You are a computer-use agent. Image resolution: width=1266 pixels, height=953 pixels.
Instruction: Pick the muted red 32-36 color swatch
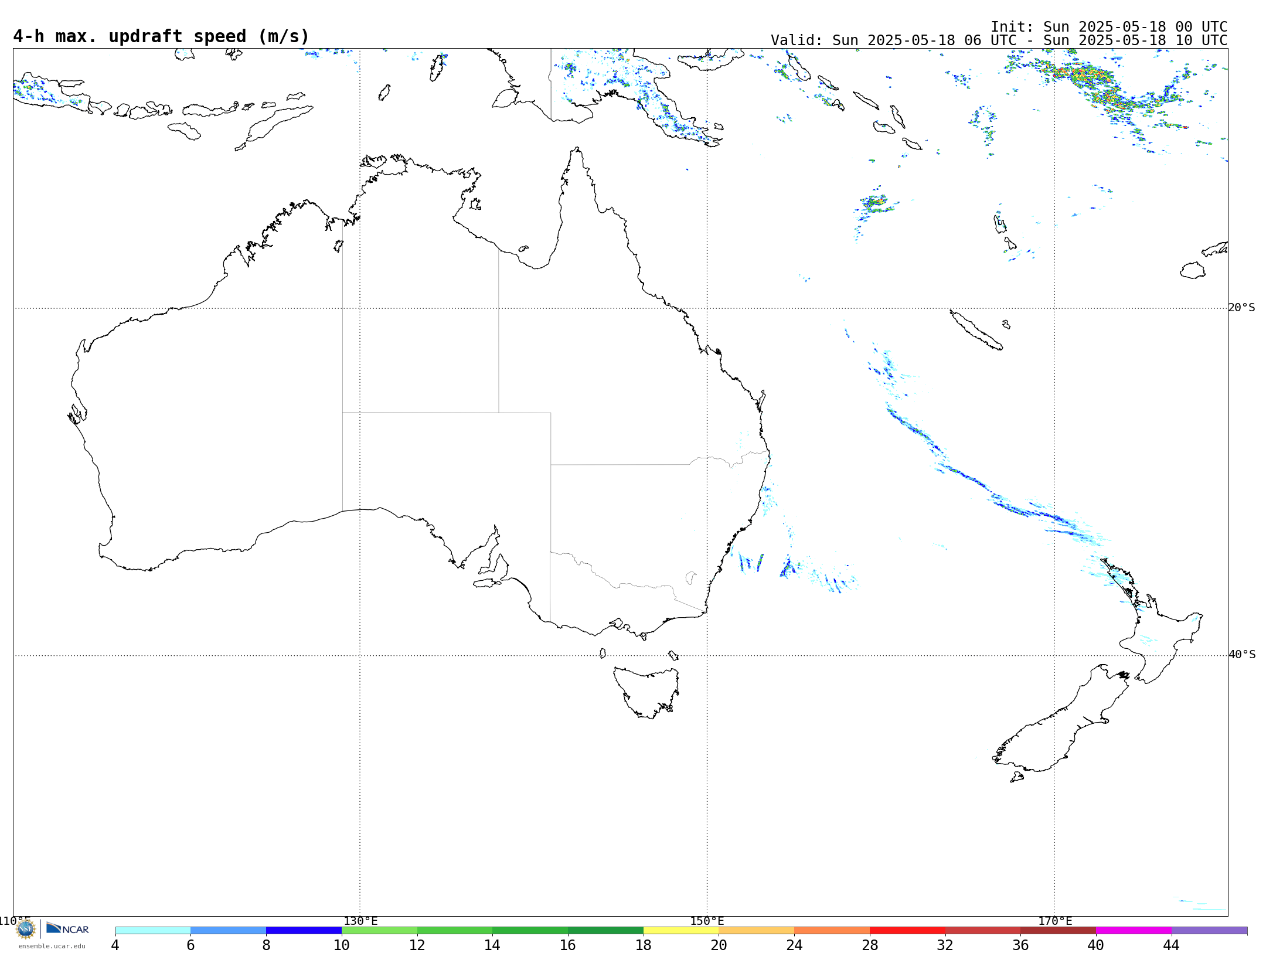point(983,931)
